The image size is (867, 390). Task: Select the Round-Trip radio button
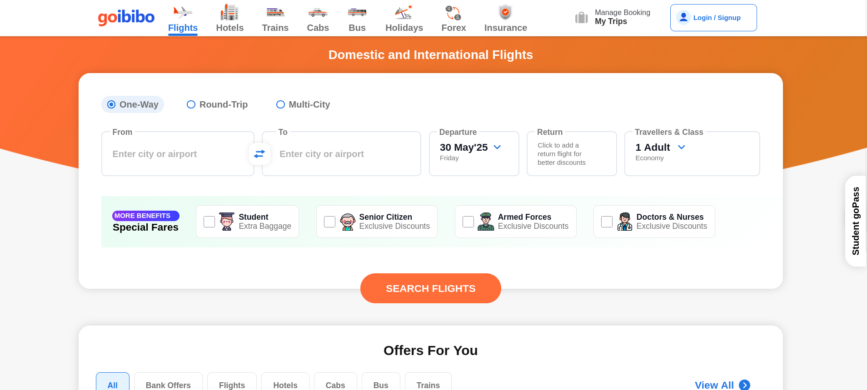[191, 104]
